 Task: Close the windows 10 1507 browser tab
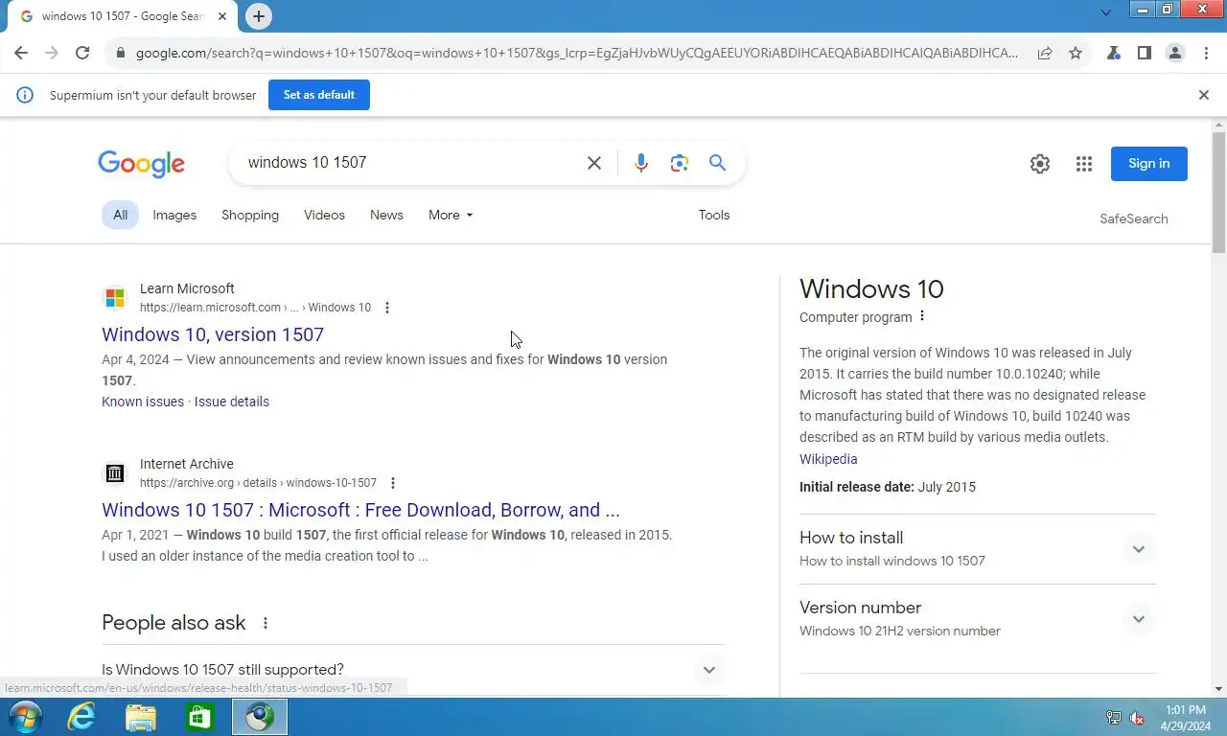pos(222,16)
